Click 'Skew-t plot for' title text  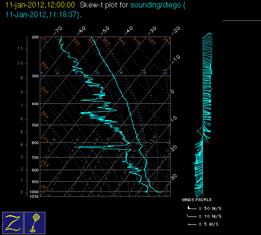pos(104,5)
